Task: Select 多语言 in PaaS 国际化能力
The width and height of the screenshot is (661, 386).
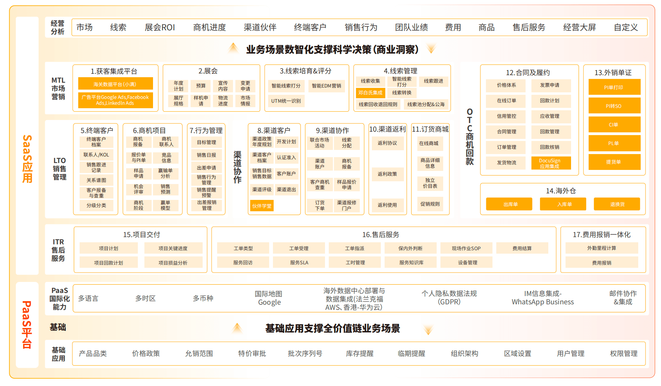Action: pyautogui.click(x=88, y=298)
